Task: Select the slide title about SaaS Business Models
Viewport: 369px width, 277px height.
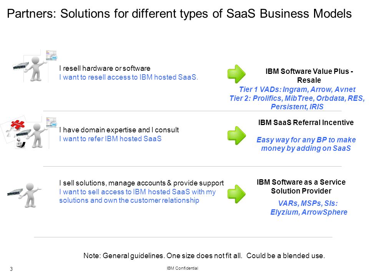Action: tap(179, 13)
